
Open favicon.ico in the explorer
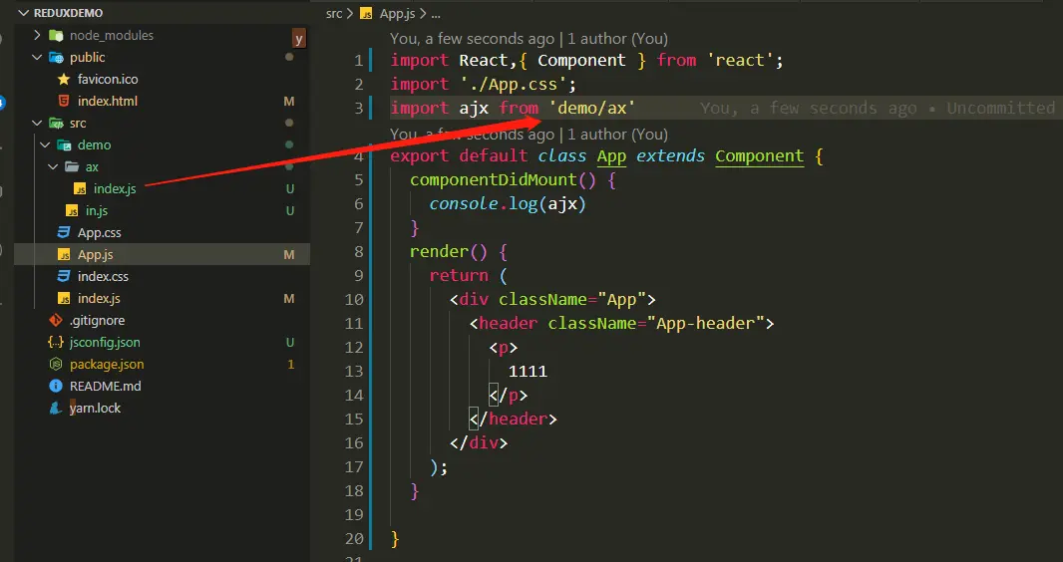108,80
